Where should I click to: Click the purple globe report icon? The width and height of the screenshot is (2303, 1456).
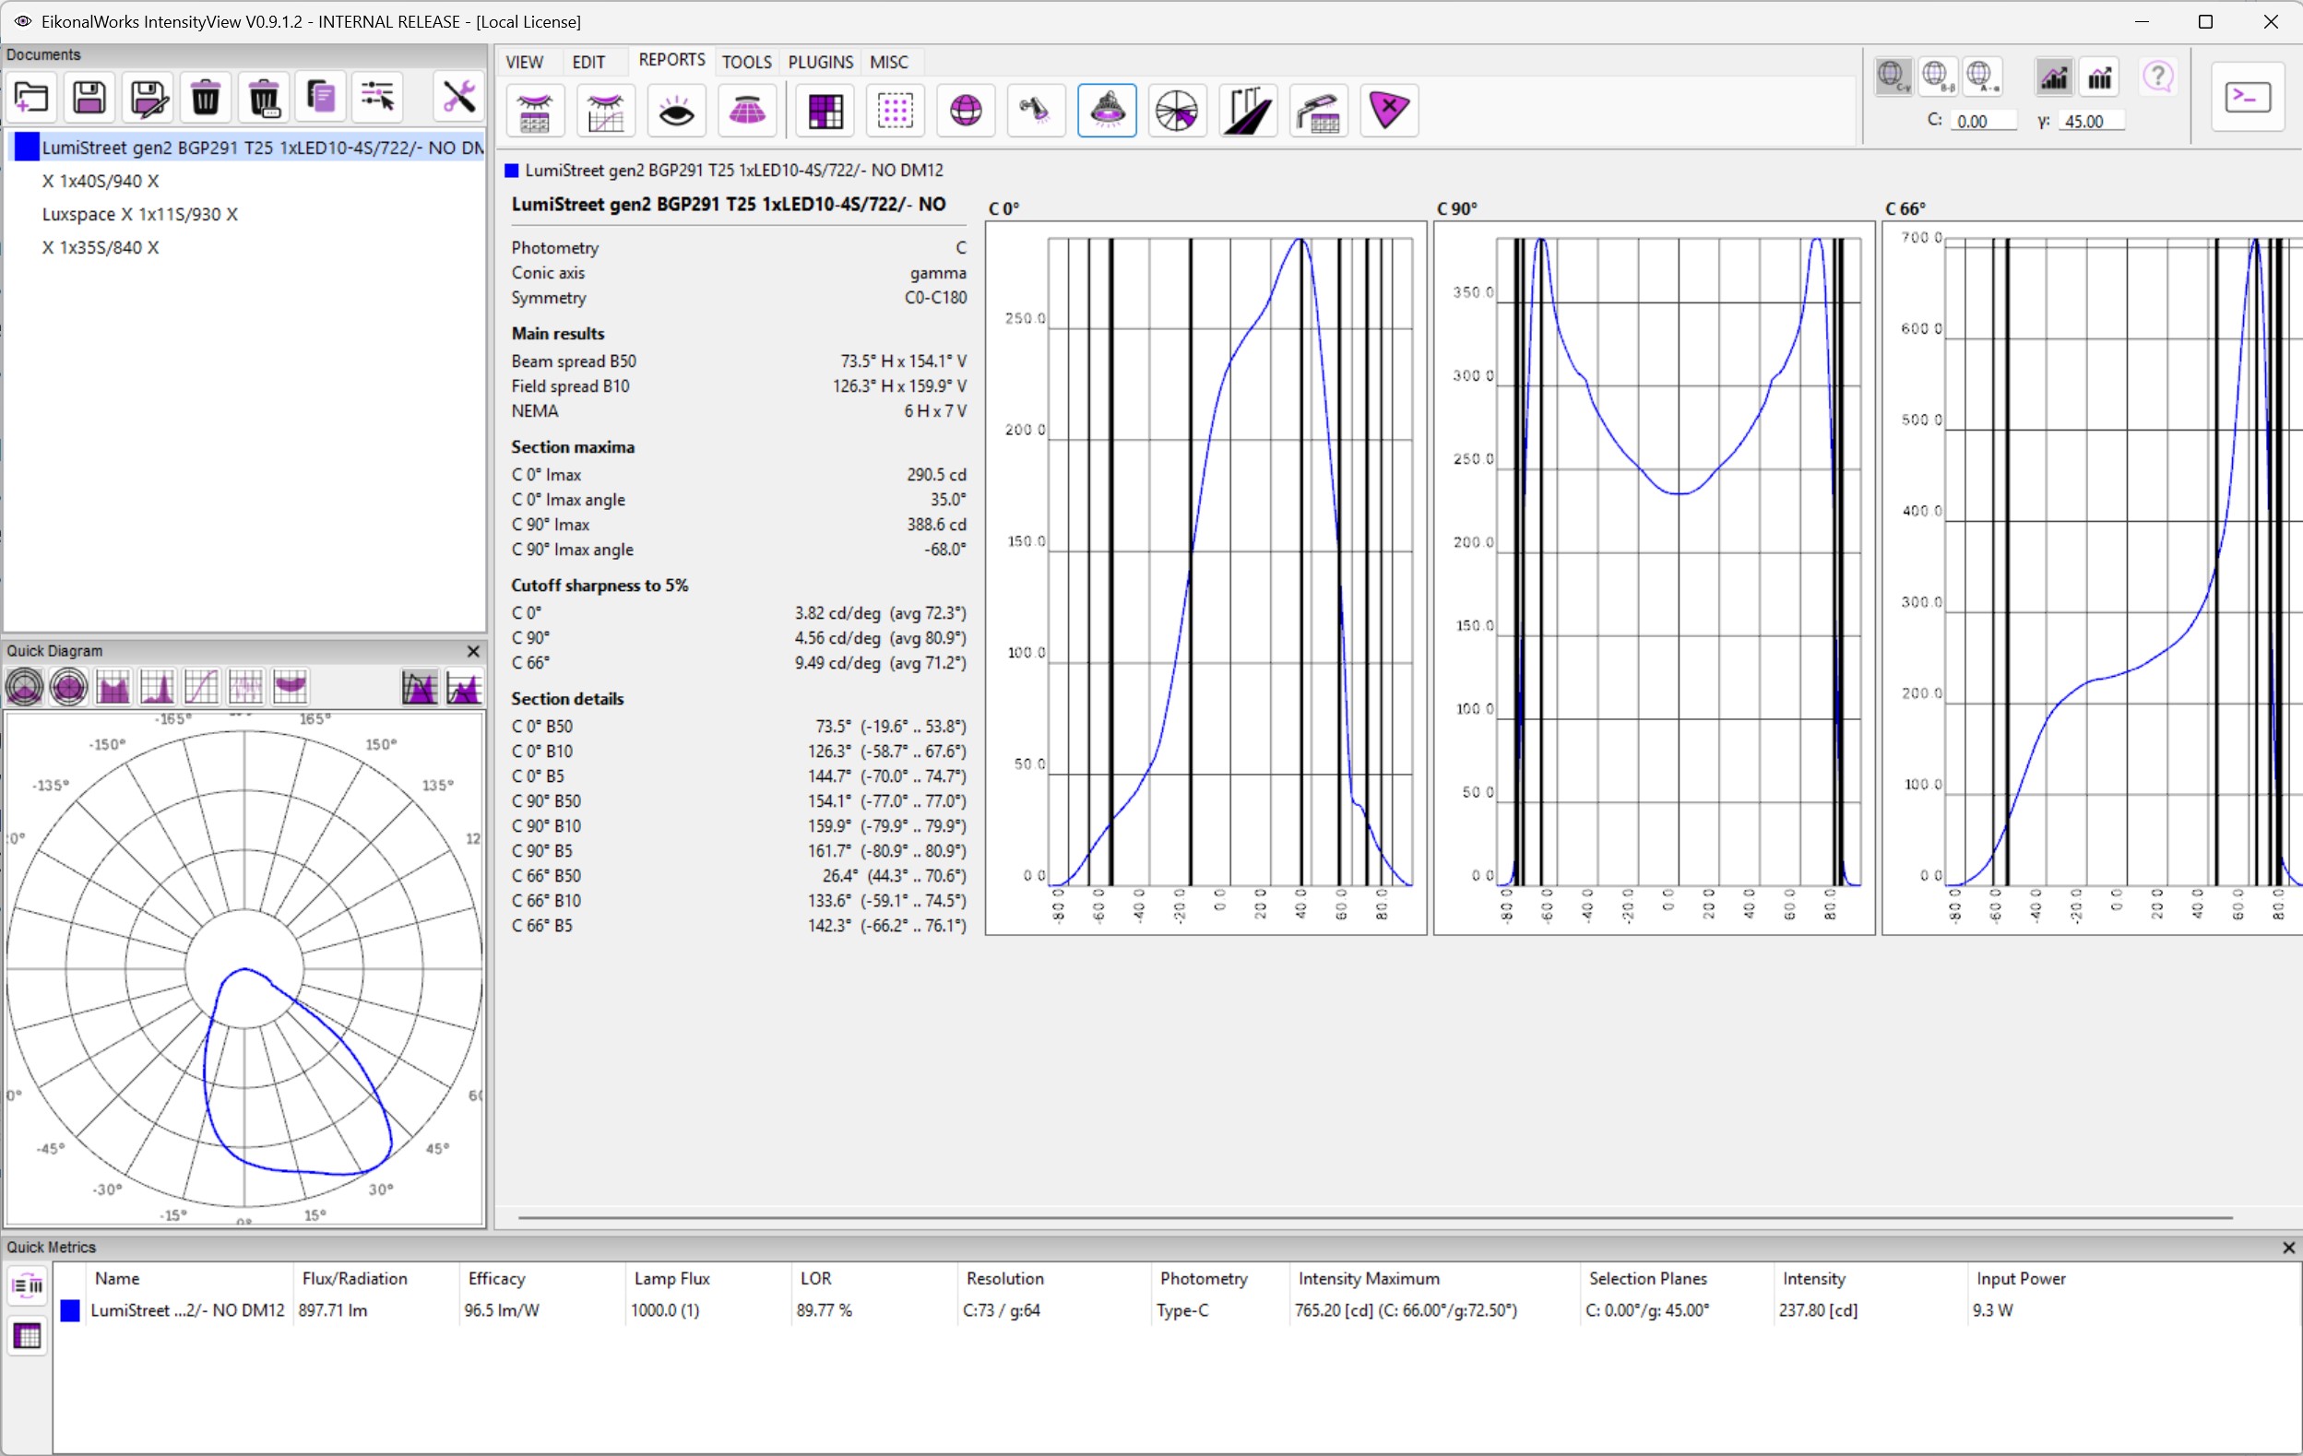coord(966,111)
